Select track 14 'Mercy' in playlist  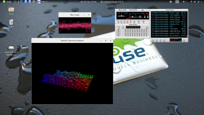tap(169, 24)
